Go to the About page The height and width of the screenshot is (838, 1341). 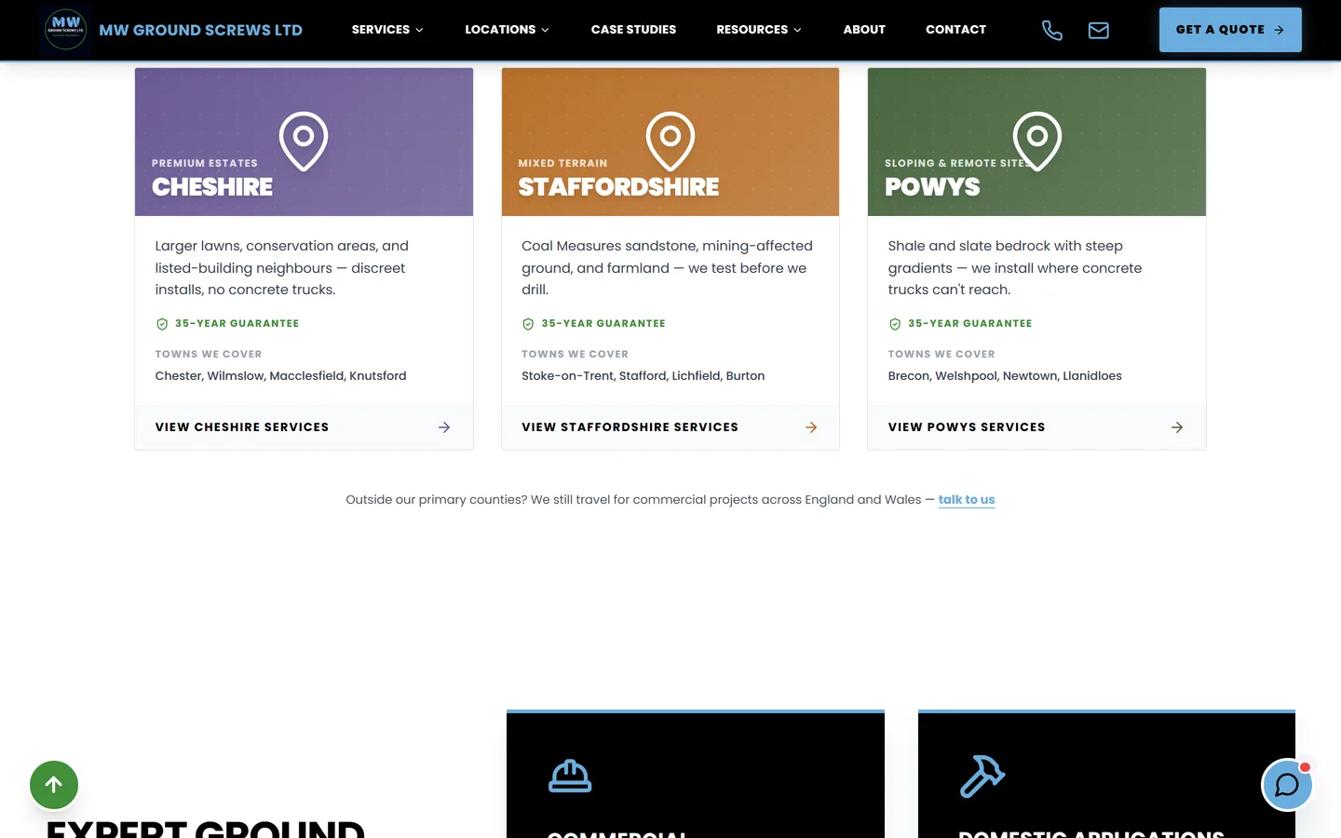864,30
